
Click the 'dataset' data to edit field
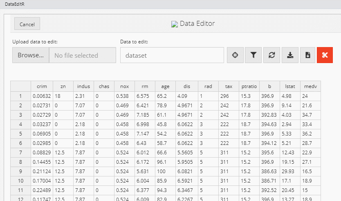point(172,55)
